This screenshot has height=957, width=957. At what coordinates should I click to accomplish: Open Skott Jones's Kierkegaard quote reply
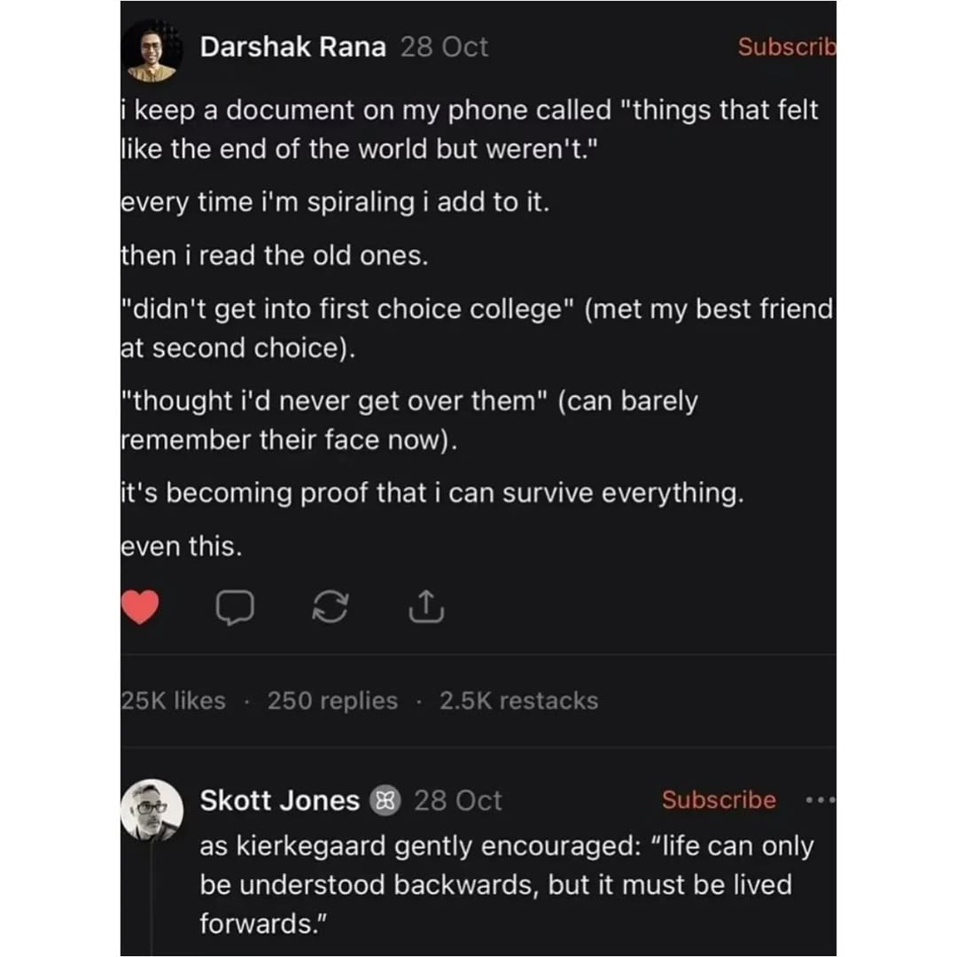coord(505,884)
